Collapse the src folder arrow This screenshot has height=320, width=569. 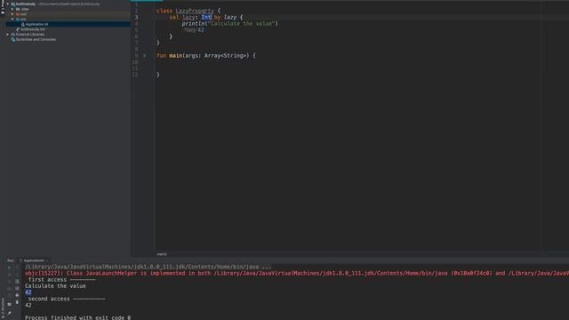click(12, 20)
